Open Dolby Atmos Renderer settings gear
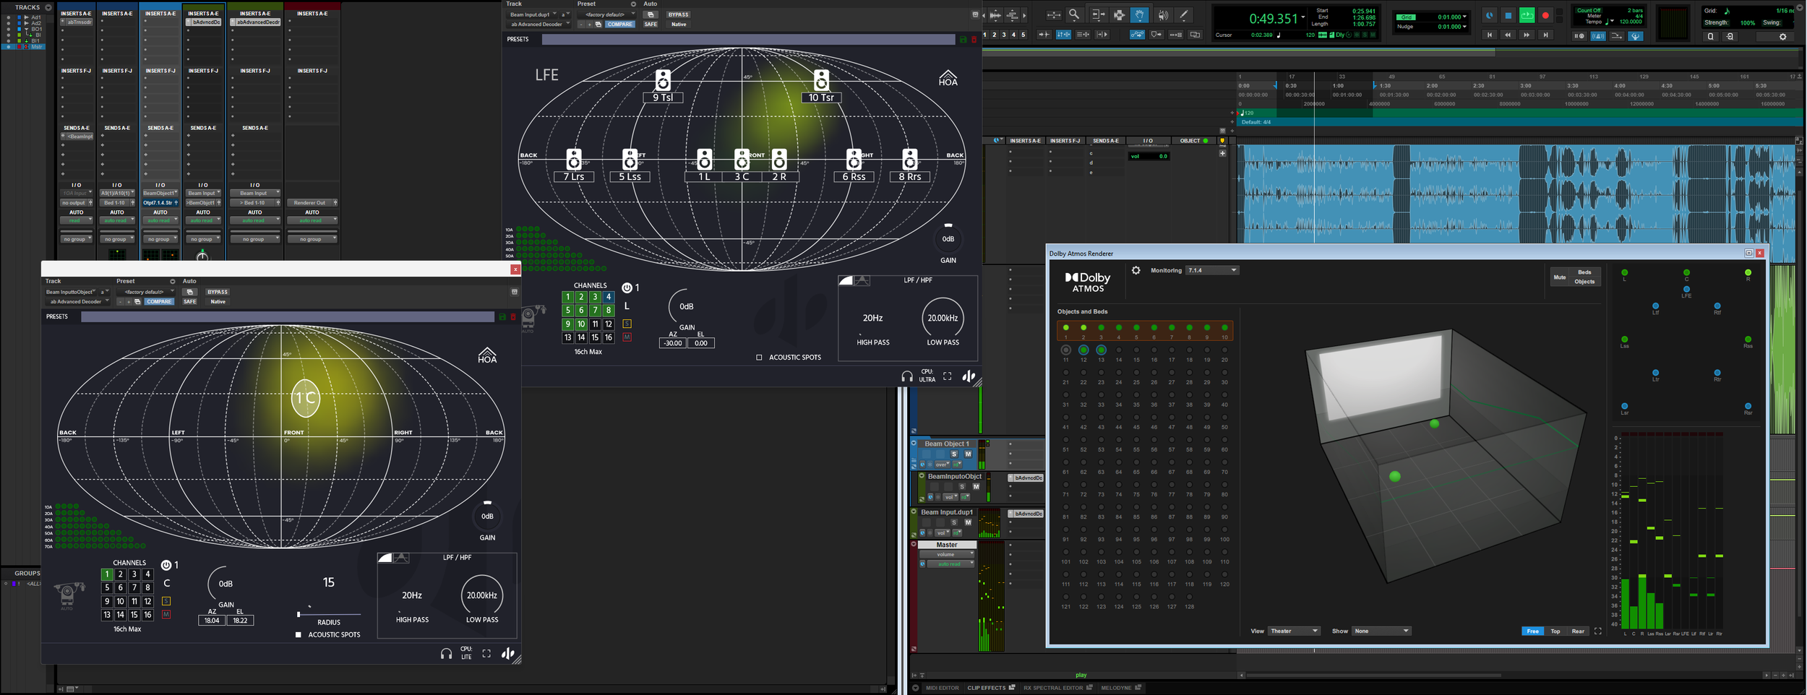 1136,270
